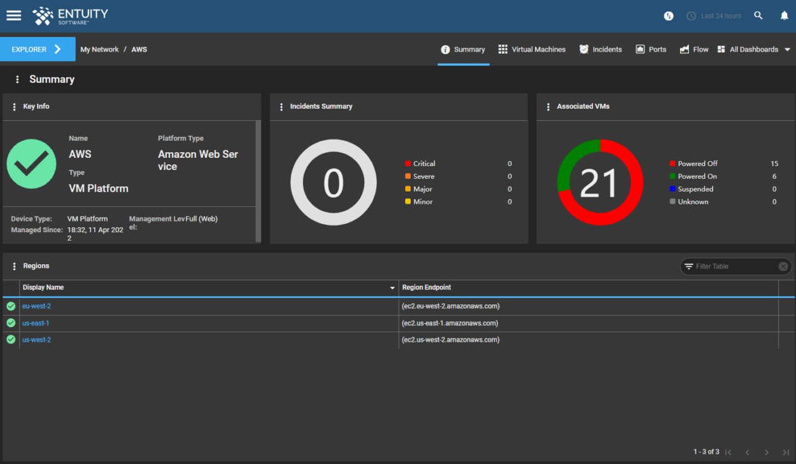Clear the Filter Table with the X button
Image resolution: width=796 pixels, height=464 pixels.
pyautogui.click(x=783, y=267)
